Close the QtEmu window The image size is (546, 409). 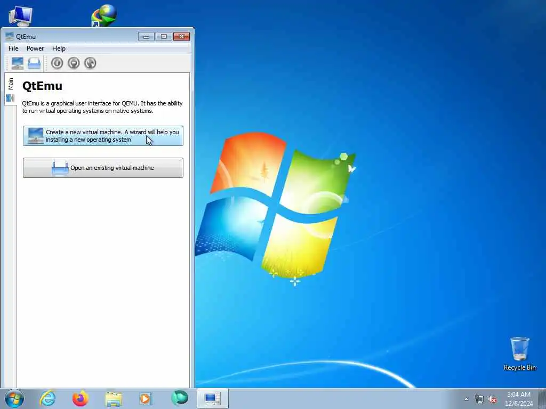coord(181,37)
